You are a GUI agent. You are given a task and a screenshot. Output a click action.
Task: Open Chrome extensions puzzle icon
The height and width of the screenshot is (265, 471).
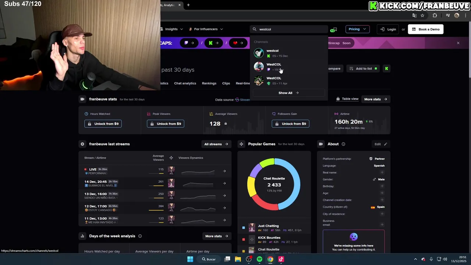click(x=435, y=15)
